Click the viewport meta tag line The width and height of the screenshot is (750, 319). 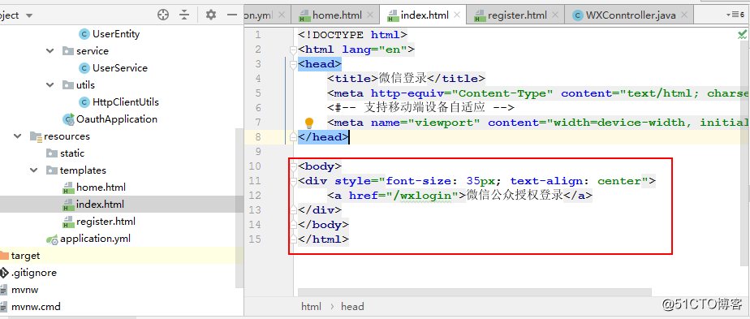click(538, 123)
